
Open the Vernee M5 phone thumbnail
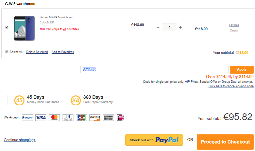(24, 28)
